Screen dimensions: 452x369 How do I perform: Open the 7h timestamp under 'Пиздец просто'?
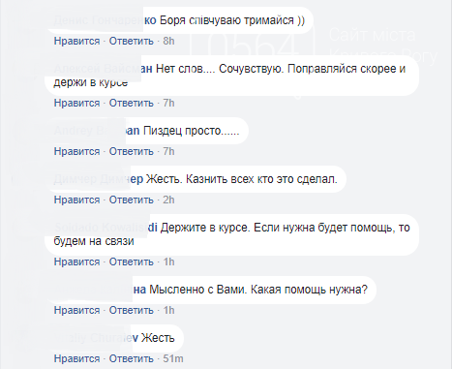click(x=168, y=151)
